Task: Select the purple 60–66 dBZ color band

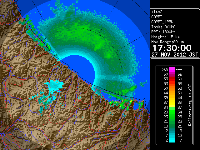Action: pyautogui.click(x=172, y=74)
